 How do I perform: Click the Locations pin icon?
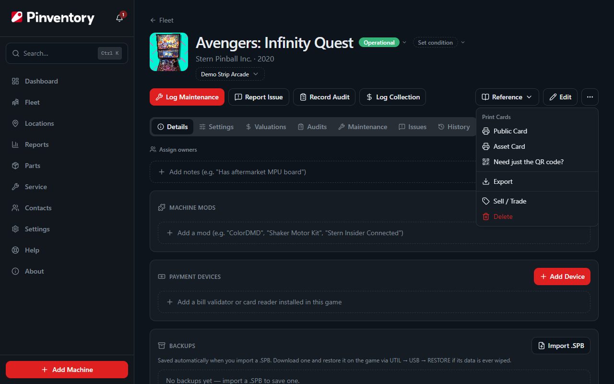point(15,123)
